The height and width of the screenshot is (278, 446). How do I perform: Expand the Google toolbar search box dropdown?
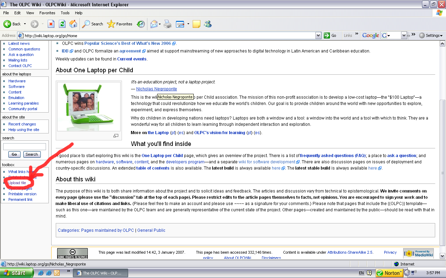[x=404, y=35]
